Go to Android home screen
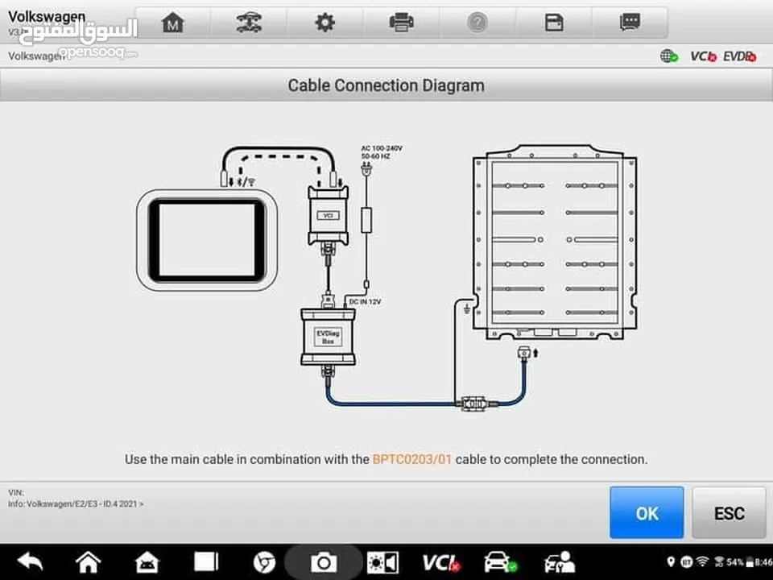Viewport: 773px width, 580px height. coord(88,561)
